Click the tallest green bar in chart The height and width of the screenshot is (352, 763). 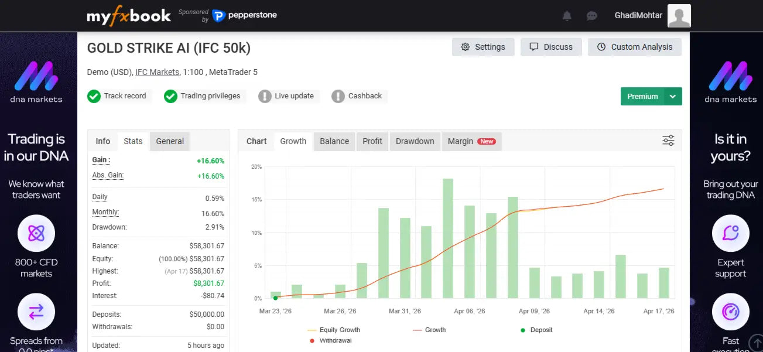[448, 238]
